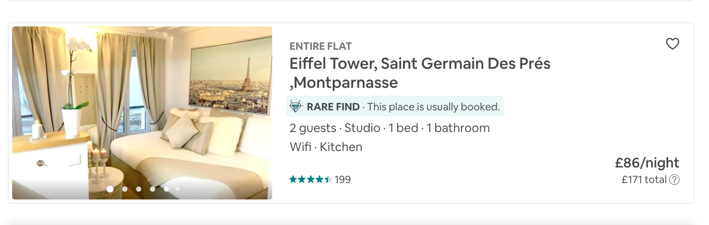Switch to the fifth carousel dot
The width and height of the screenshot is (709, 225).
[x=166, y=189]
